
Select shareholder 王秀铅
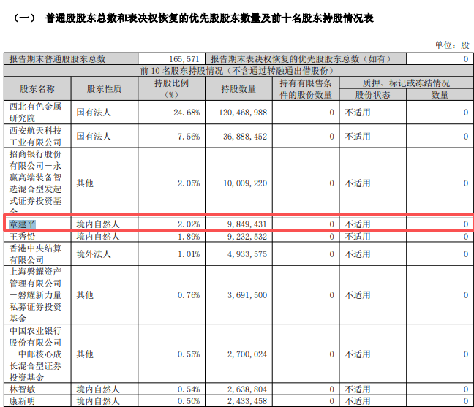[x=23, y=236]
